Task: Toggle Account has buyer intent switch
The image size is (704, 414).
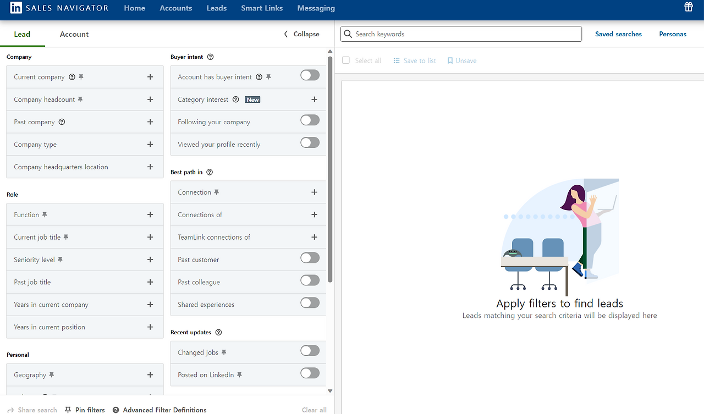Action: [310, 75]
